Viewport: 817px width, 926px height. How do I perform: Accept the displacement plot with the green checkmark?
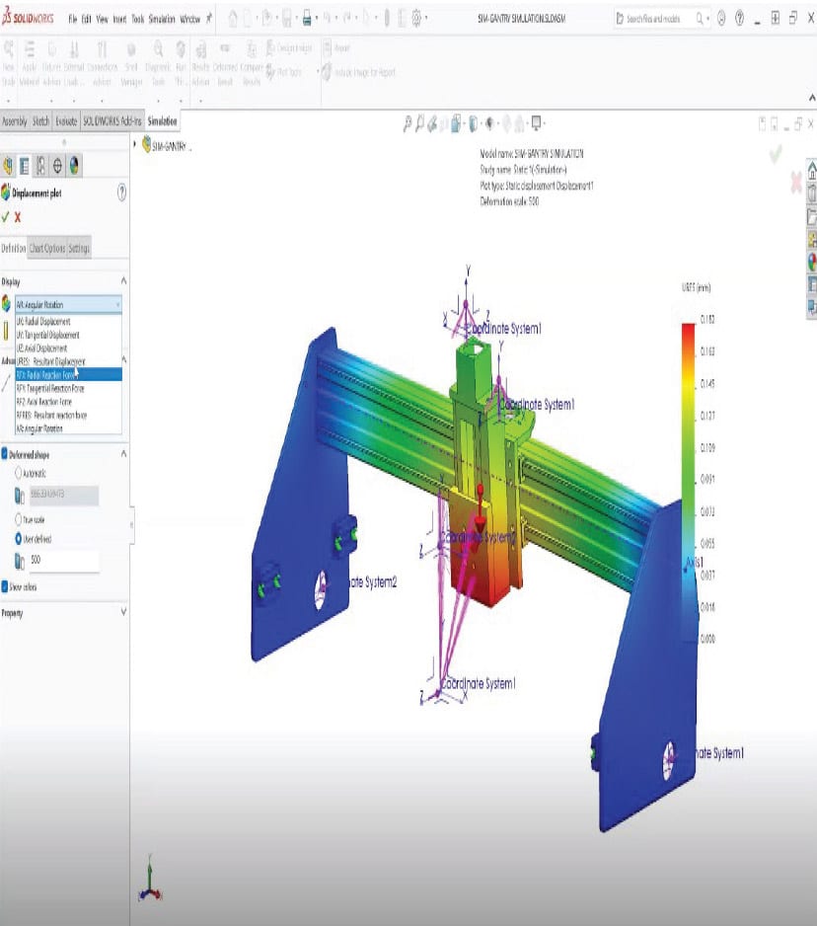pos(5,217)
